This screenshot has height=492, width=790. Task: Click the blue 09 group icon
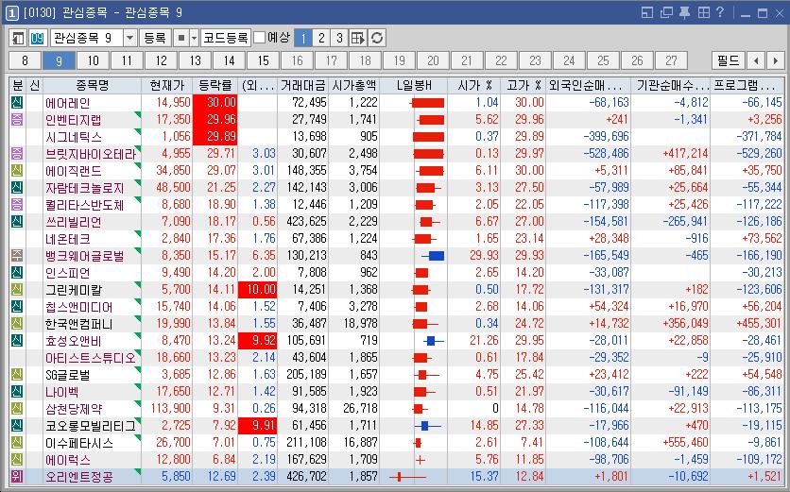point(38,38)
